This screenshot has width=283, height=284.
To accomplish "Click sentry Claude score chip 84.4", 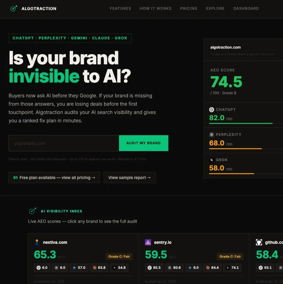I will [212, 268].
